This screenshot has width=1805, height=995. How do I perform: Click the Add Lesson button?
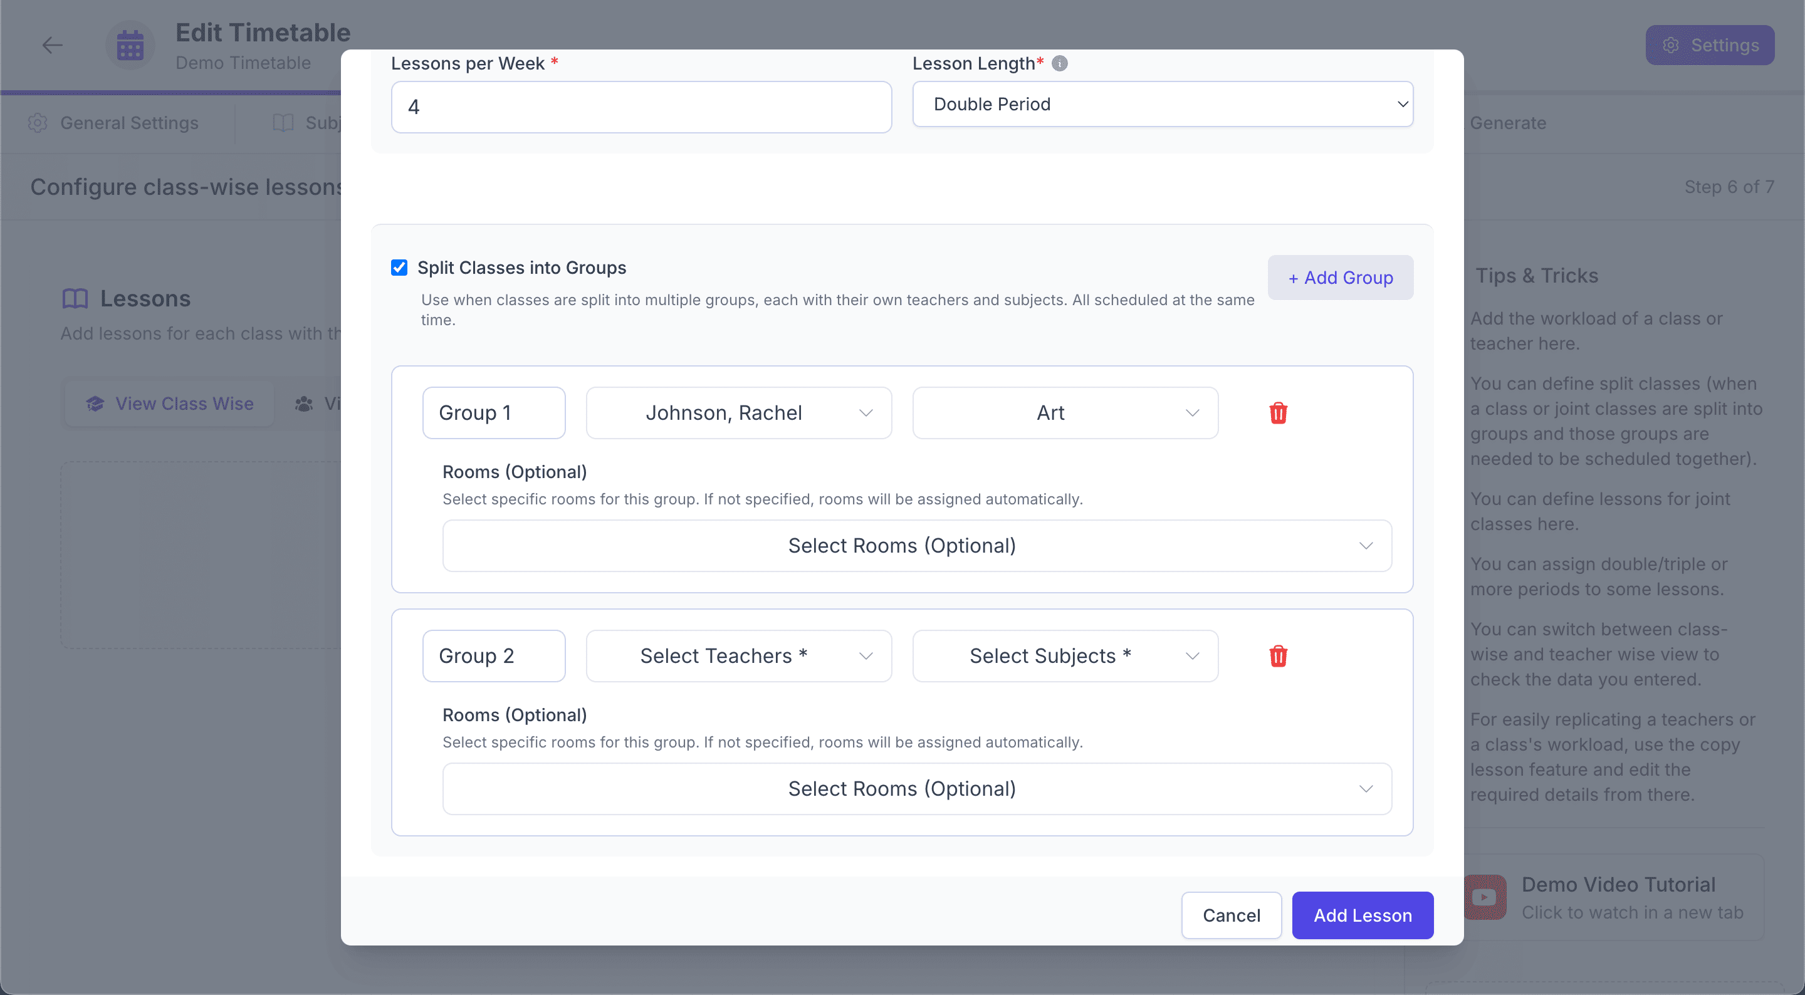tap(1362, 916)
